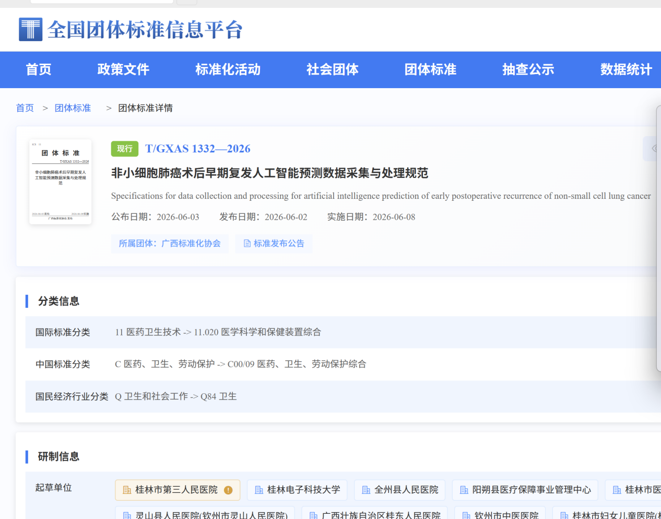
Task: Click 团体标准详情 breadcrumb text
Action: click(x=145, y=108)
